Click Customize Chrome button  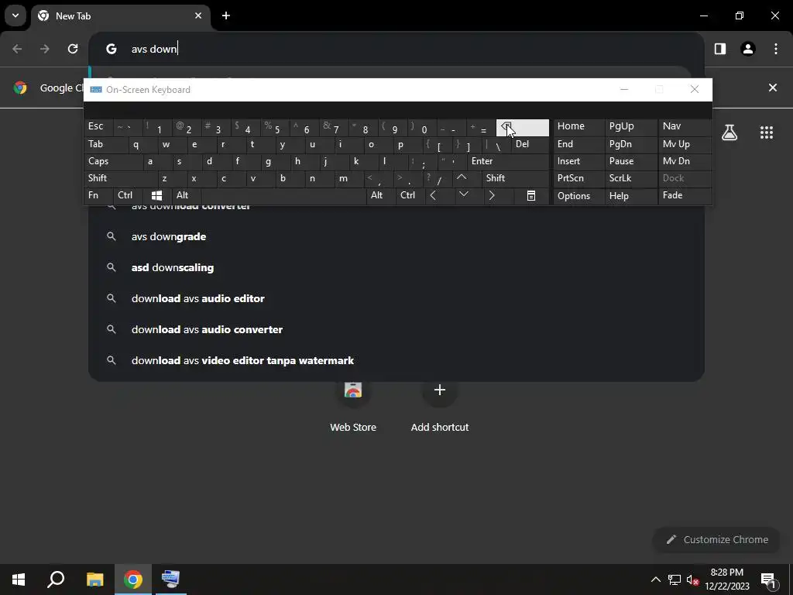pyautogui.click(x=717, y=539)
